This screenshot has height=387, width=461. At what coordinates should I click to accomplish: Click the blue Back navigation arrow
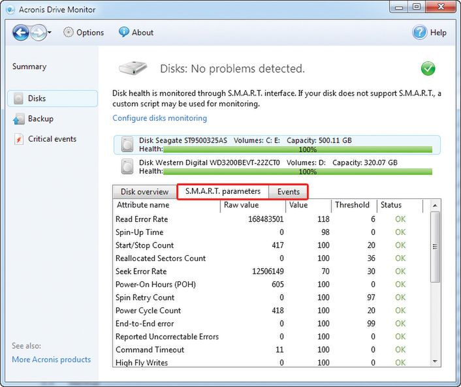pos(21,33)
